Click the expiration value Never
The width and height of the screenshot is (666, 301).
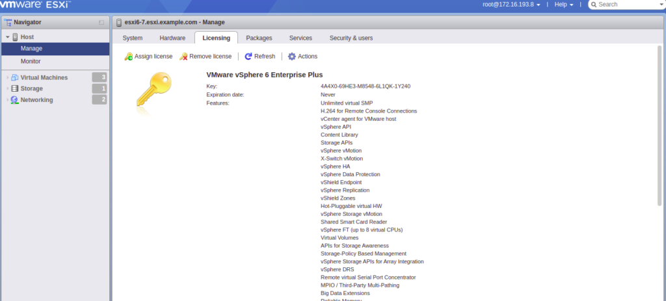328,95
